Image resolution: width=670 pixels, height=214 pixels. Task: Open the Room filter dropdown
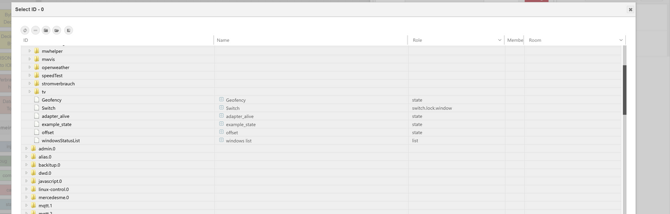tap(621, 40)
